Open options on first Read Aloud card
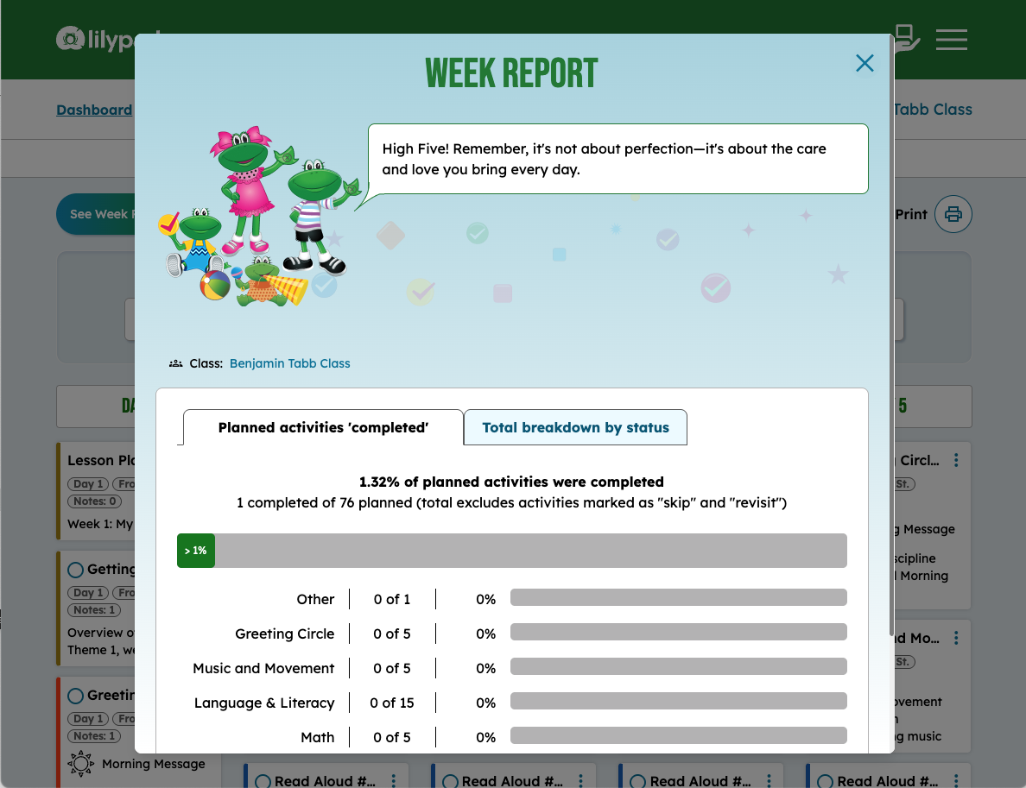Screen dimensions: 1026x788 [393, 781]
